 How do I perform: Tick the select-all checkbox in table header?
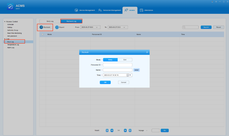(x=42, y=34)
